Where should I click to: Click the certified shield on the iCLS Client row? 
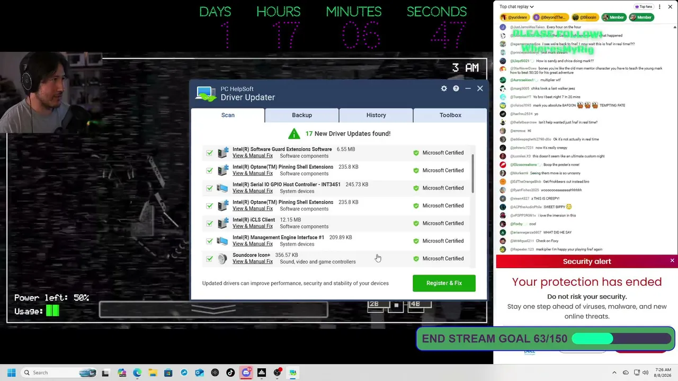pyautogui.click(x=416, y=223)
